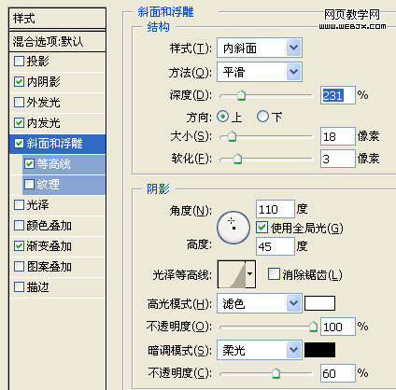Screen dimensions: 396x390
Task: Open gloss contour thumbnail picker
Action: [x=232, y=274]
